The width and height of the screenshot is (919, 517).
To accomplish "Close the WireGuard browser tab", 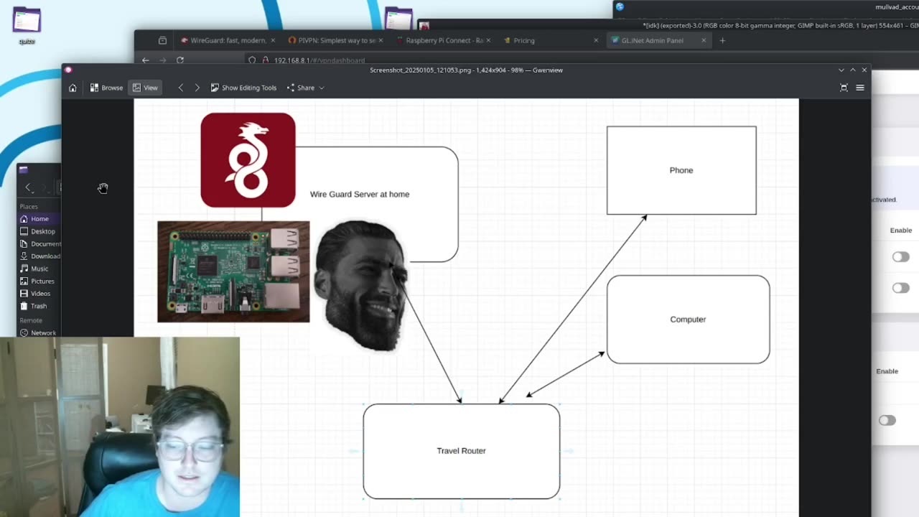I will 273,40.
